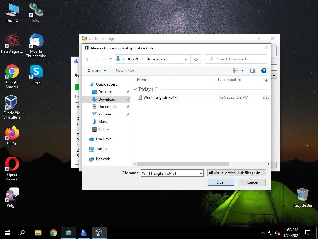Click the Open button
The image size is (318, 239).
pos(221,182)
